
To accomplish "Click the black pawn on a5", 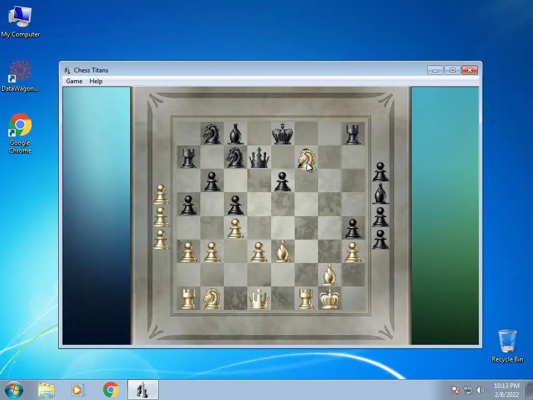I will [x=188, y=205].
